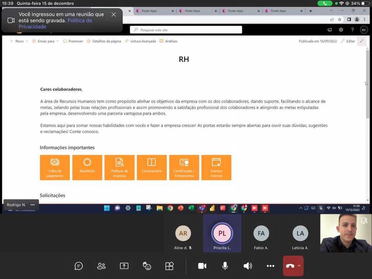Click the Pesquisar este site search box
The height and width of the screenshot is (279, 372).
click(x=186, y=30)
